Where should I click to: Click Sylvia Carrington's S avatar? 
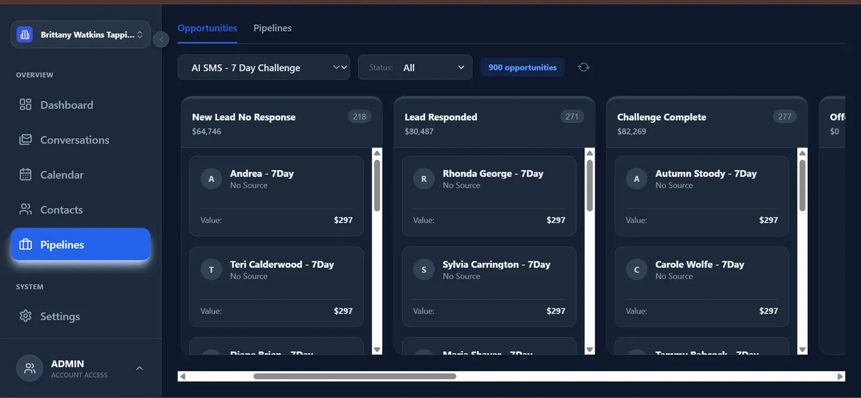coord(424,270)
